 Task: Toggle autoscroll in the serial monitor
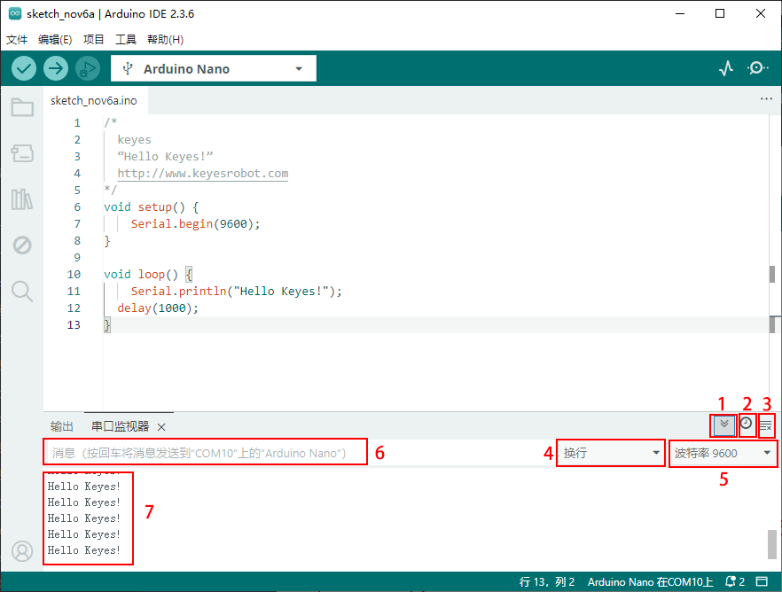click(x=724, y=425)
